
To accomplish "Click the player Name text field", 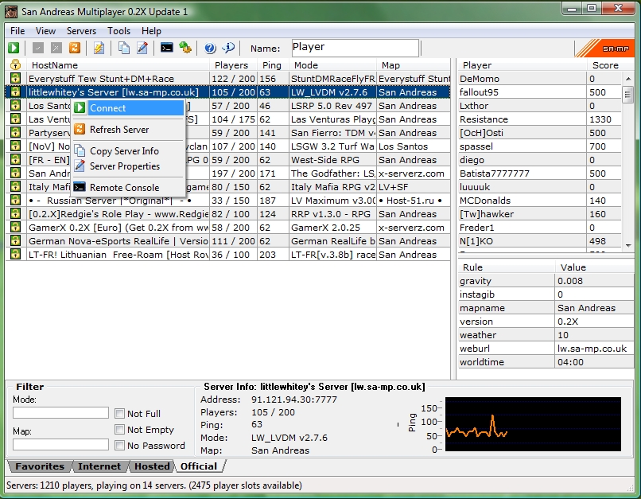I will (354, 49).
